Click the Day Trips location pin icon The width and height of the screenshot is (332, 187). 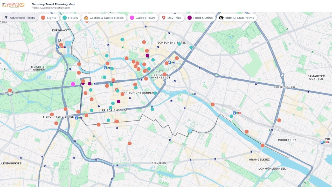pyautogui.click(x=163, y=18)
